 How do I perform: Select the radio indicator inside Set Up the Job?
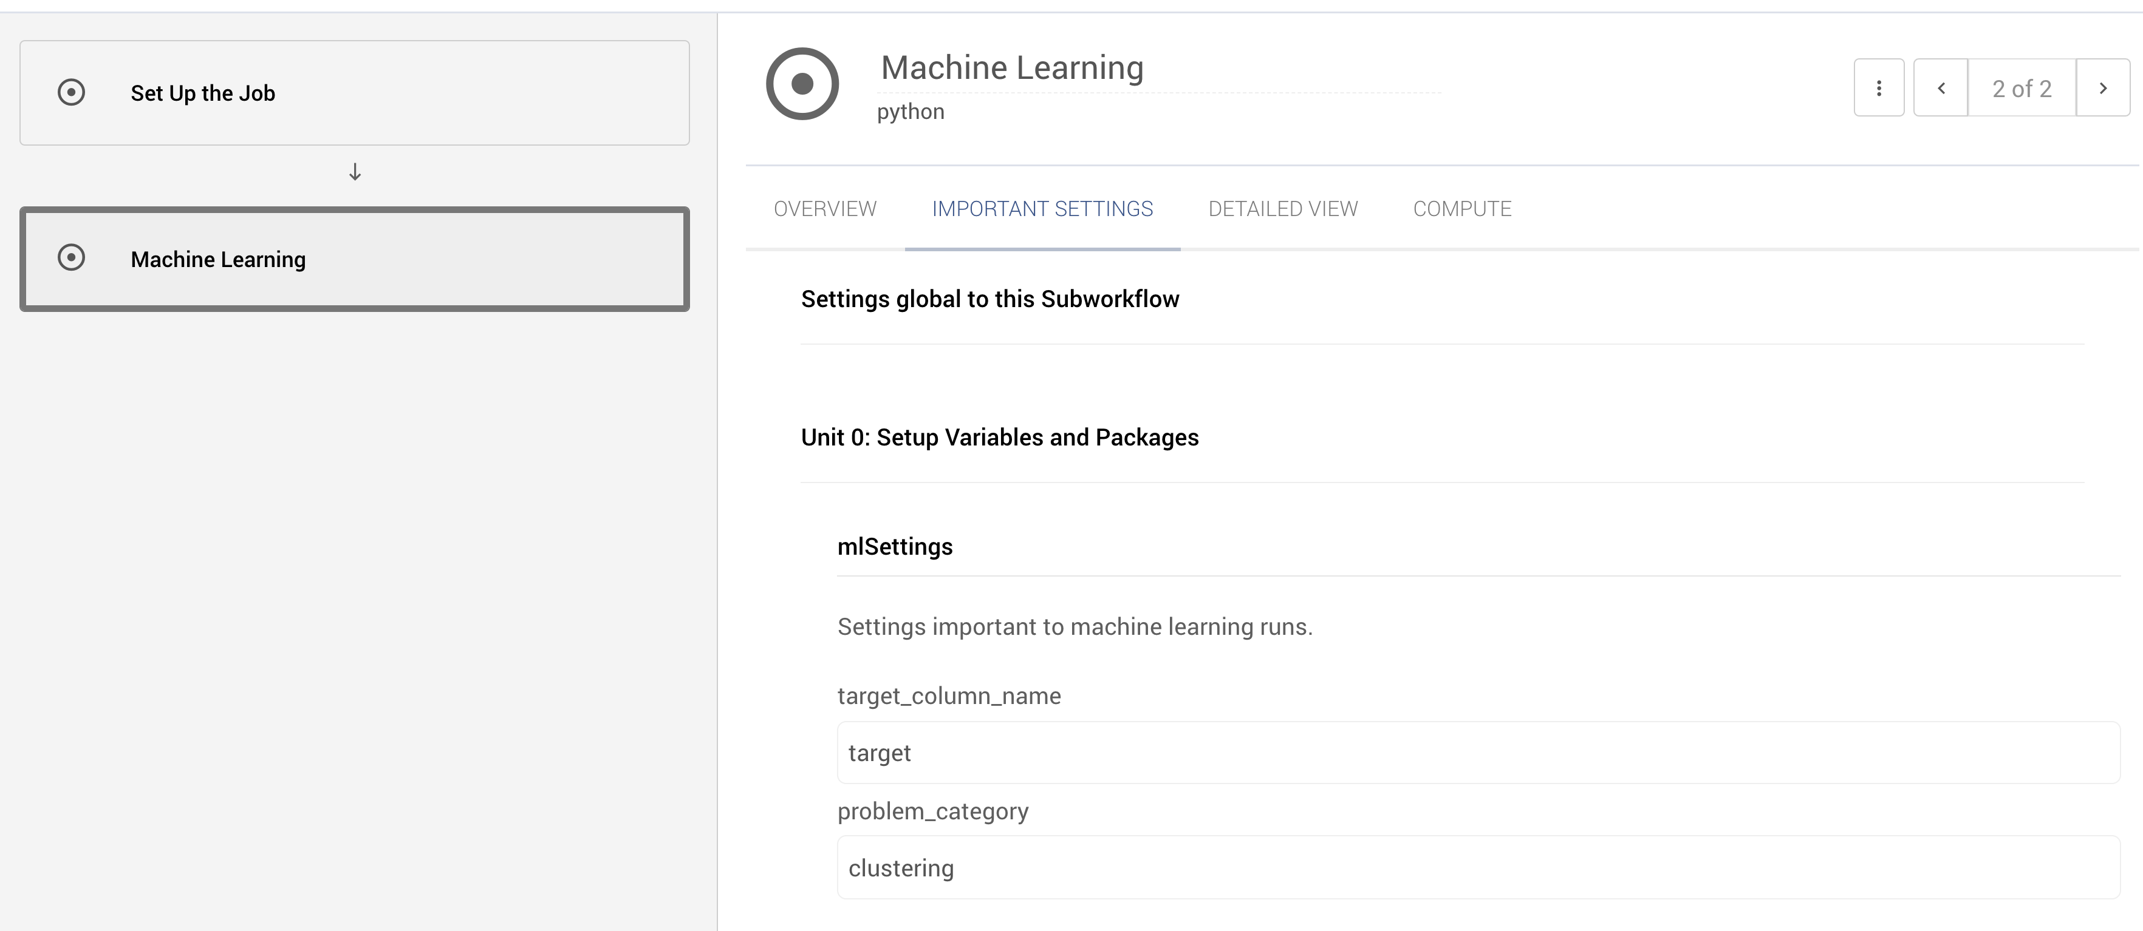pos(70,92)
